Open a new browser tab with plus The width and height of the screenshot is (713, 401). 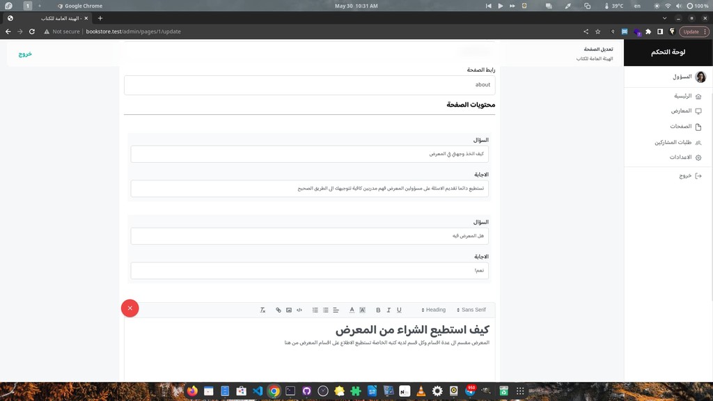[x=100, y=18]
